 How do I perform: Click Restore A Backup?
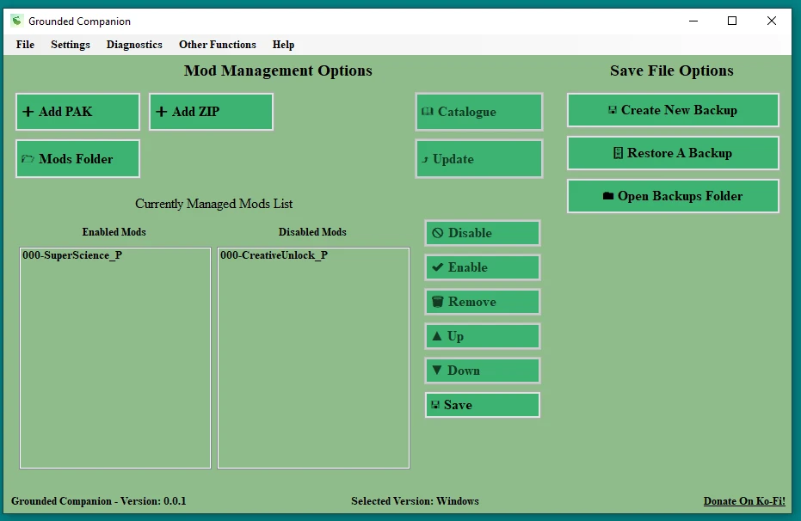672,153
